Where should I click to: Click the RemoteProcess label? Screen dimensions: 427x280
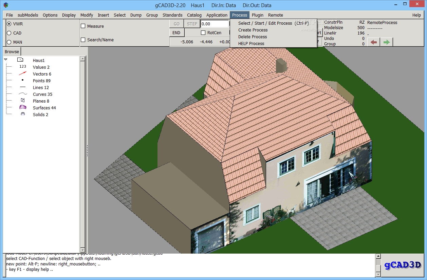(382, 22)
